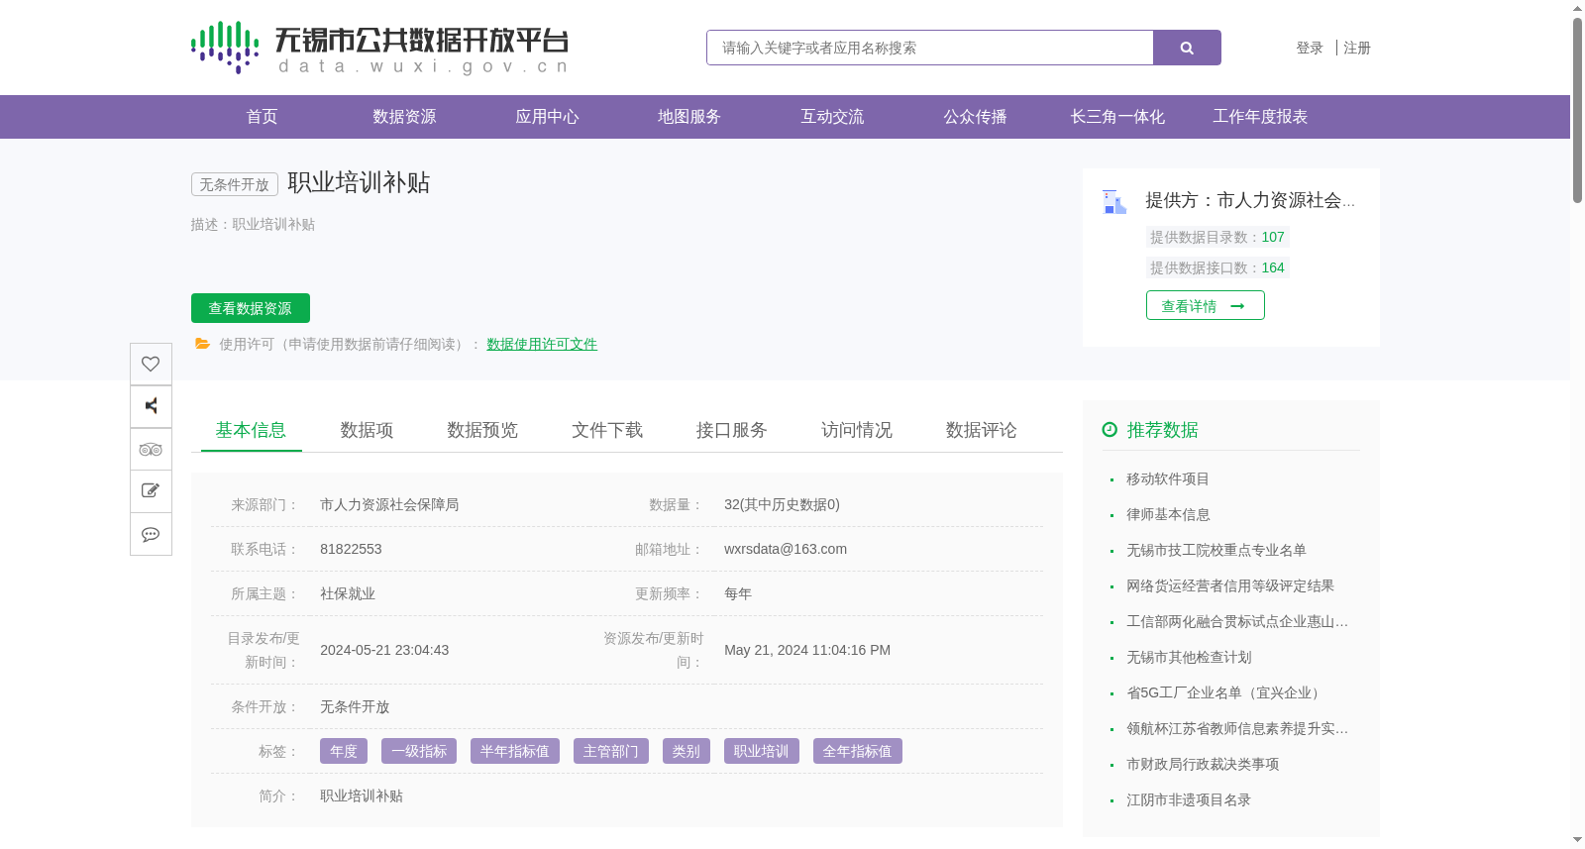
Task: Click the edit pencil icon in sidebar
Action: click(x=151, y=491)
